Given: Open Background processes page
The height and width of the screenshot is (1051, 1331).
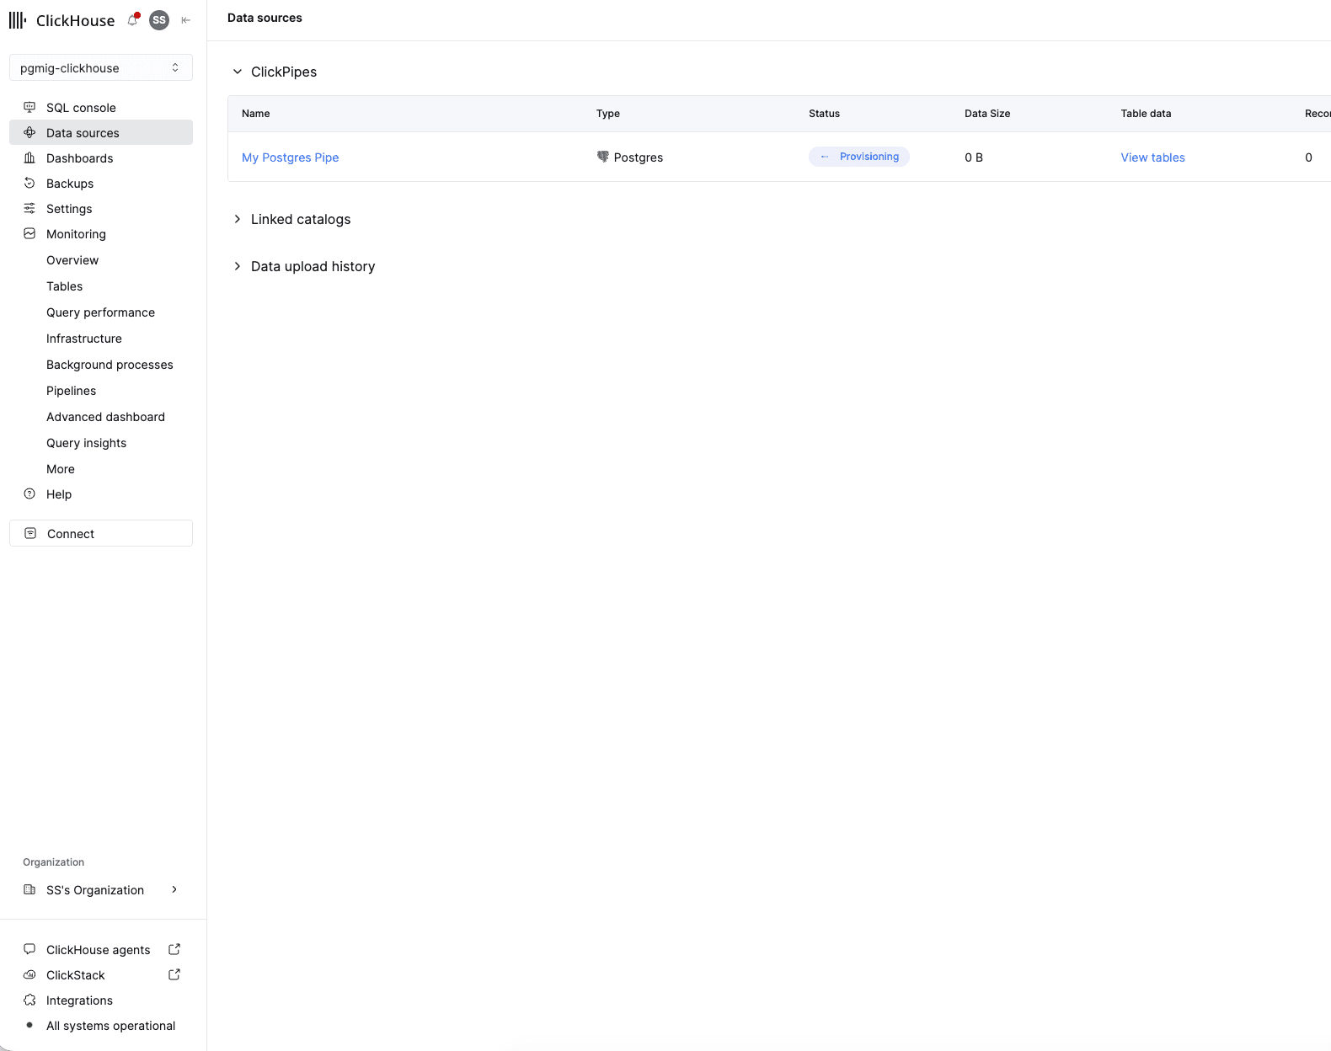Looking at the screenshot, I should (110, 365).
